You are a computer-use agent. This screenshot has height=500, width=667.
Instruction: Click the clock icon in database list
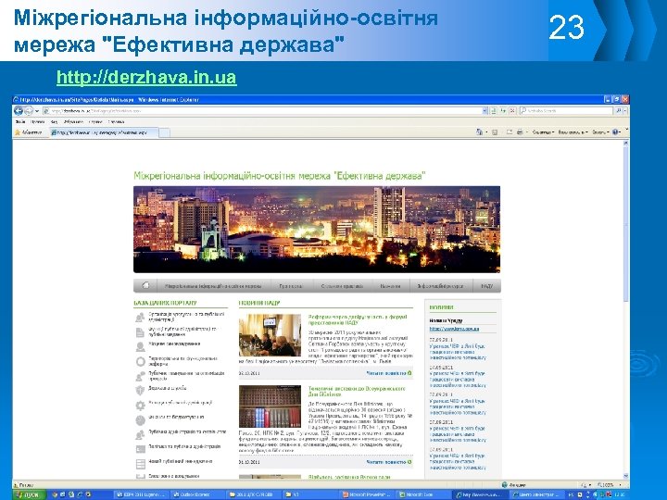point(140,420)
